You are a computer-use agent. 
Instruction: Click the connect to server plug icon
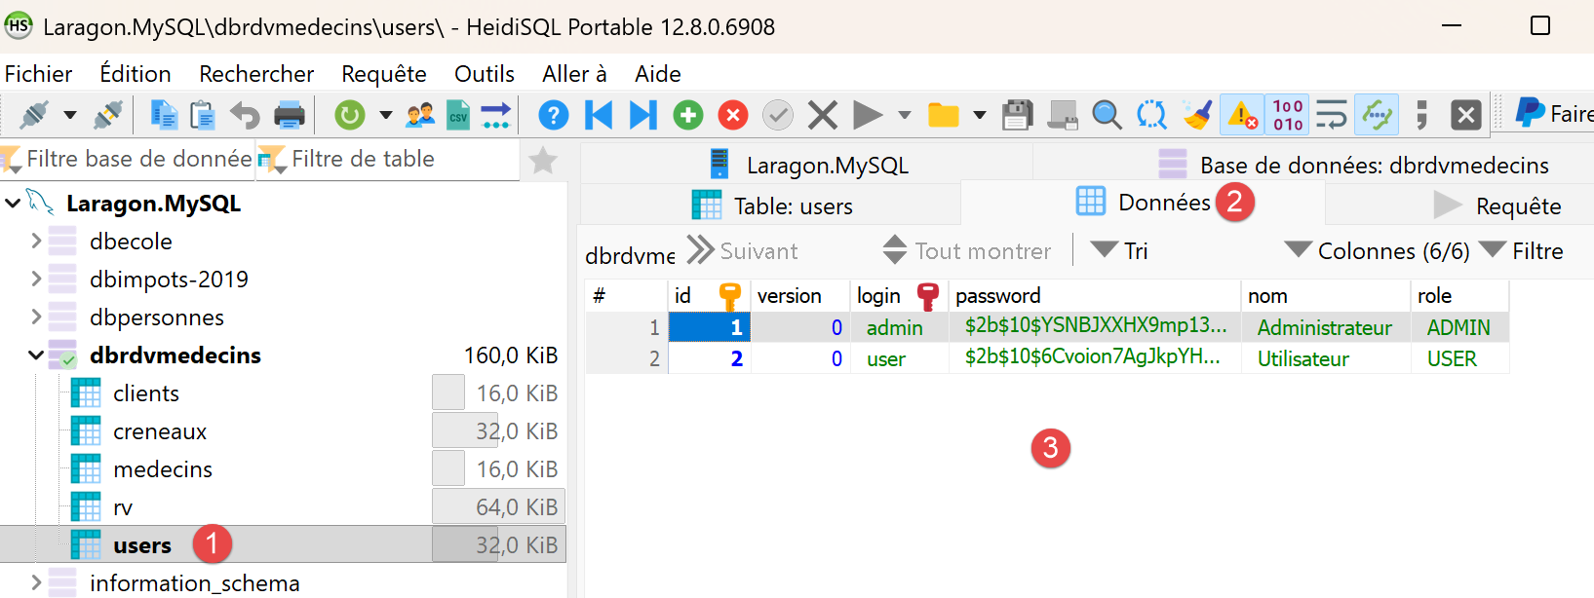click(x=34, y=115)
